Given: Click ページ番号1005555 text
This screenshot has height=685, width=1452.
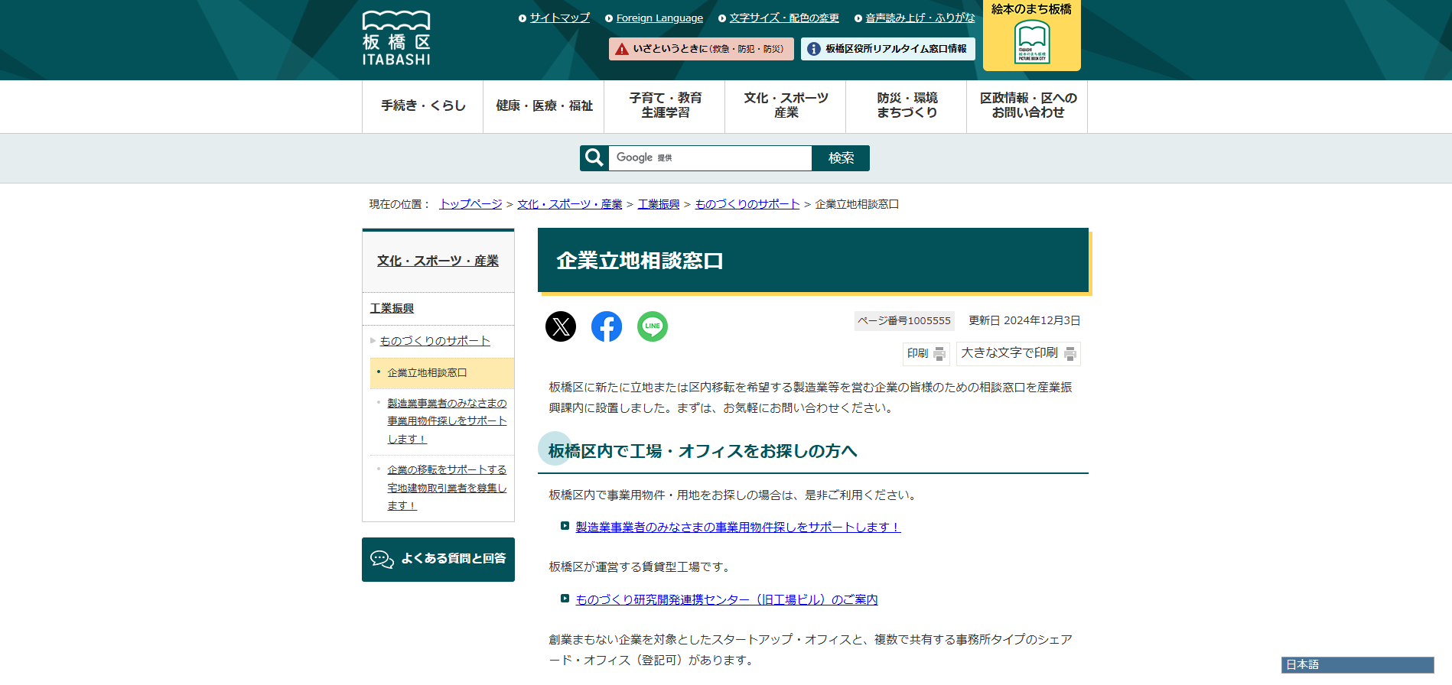Looking at the screenshot, I should [904, 321].
